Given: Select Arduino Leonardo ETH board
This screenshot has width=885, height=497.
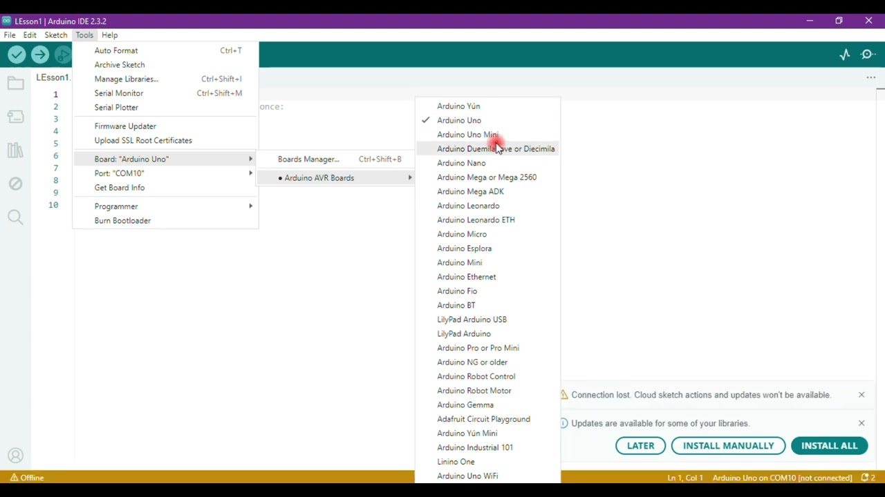Looking at the screenshot, I should click(x=487, y=220).
